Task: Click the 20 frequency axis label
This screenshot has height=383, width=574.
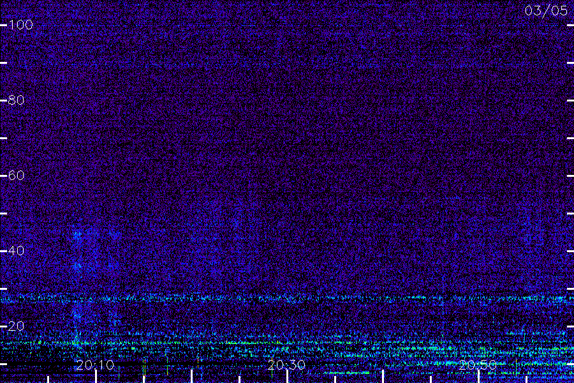Action: pyautogui.click(x=16, y=326)
